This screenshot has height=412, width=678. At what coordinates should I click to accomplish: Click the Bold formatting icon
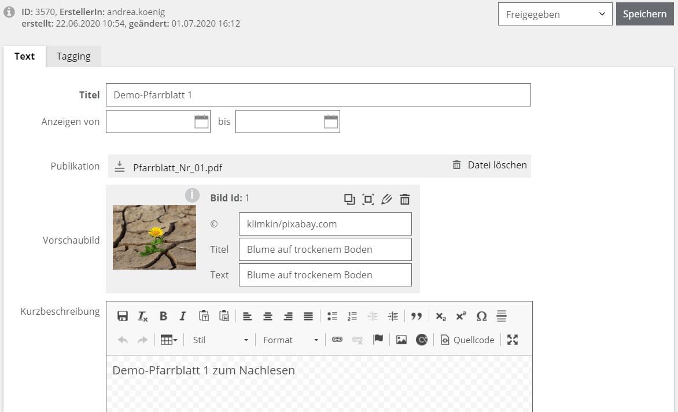163,316
